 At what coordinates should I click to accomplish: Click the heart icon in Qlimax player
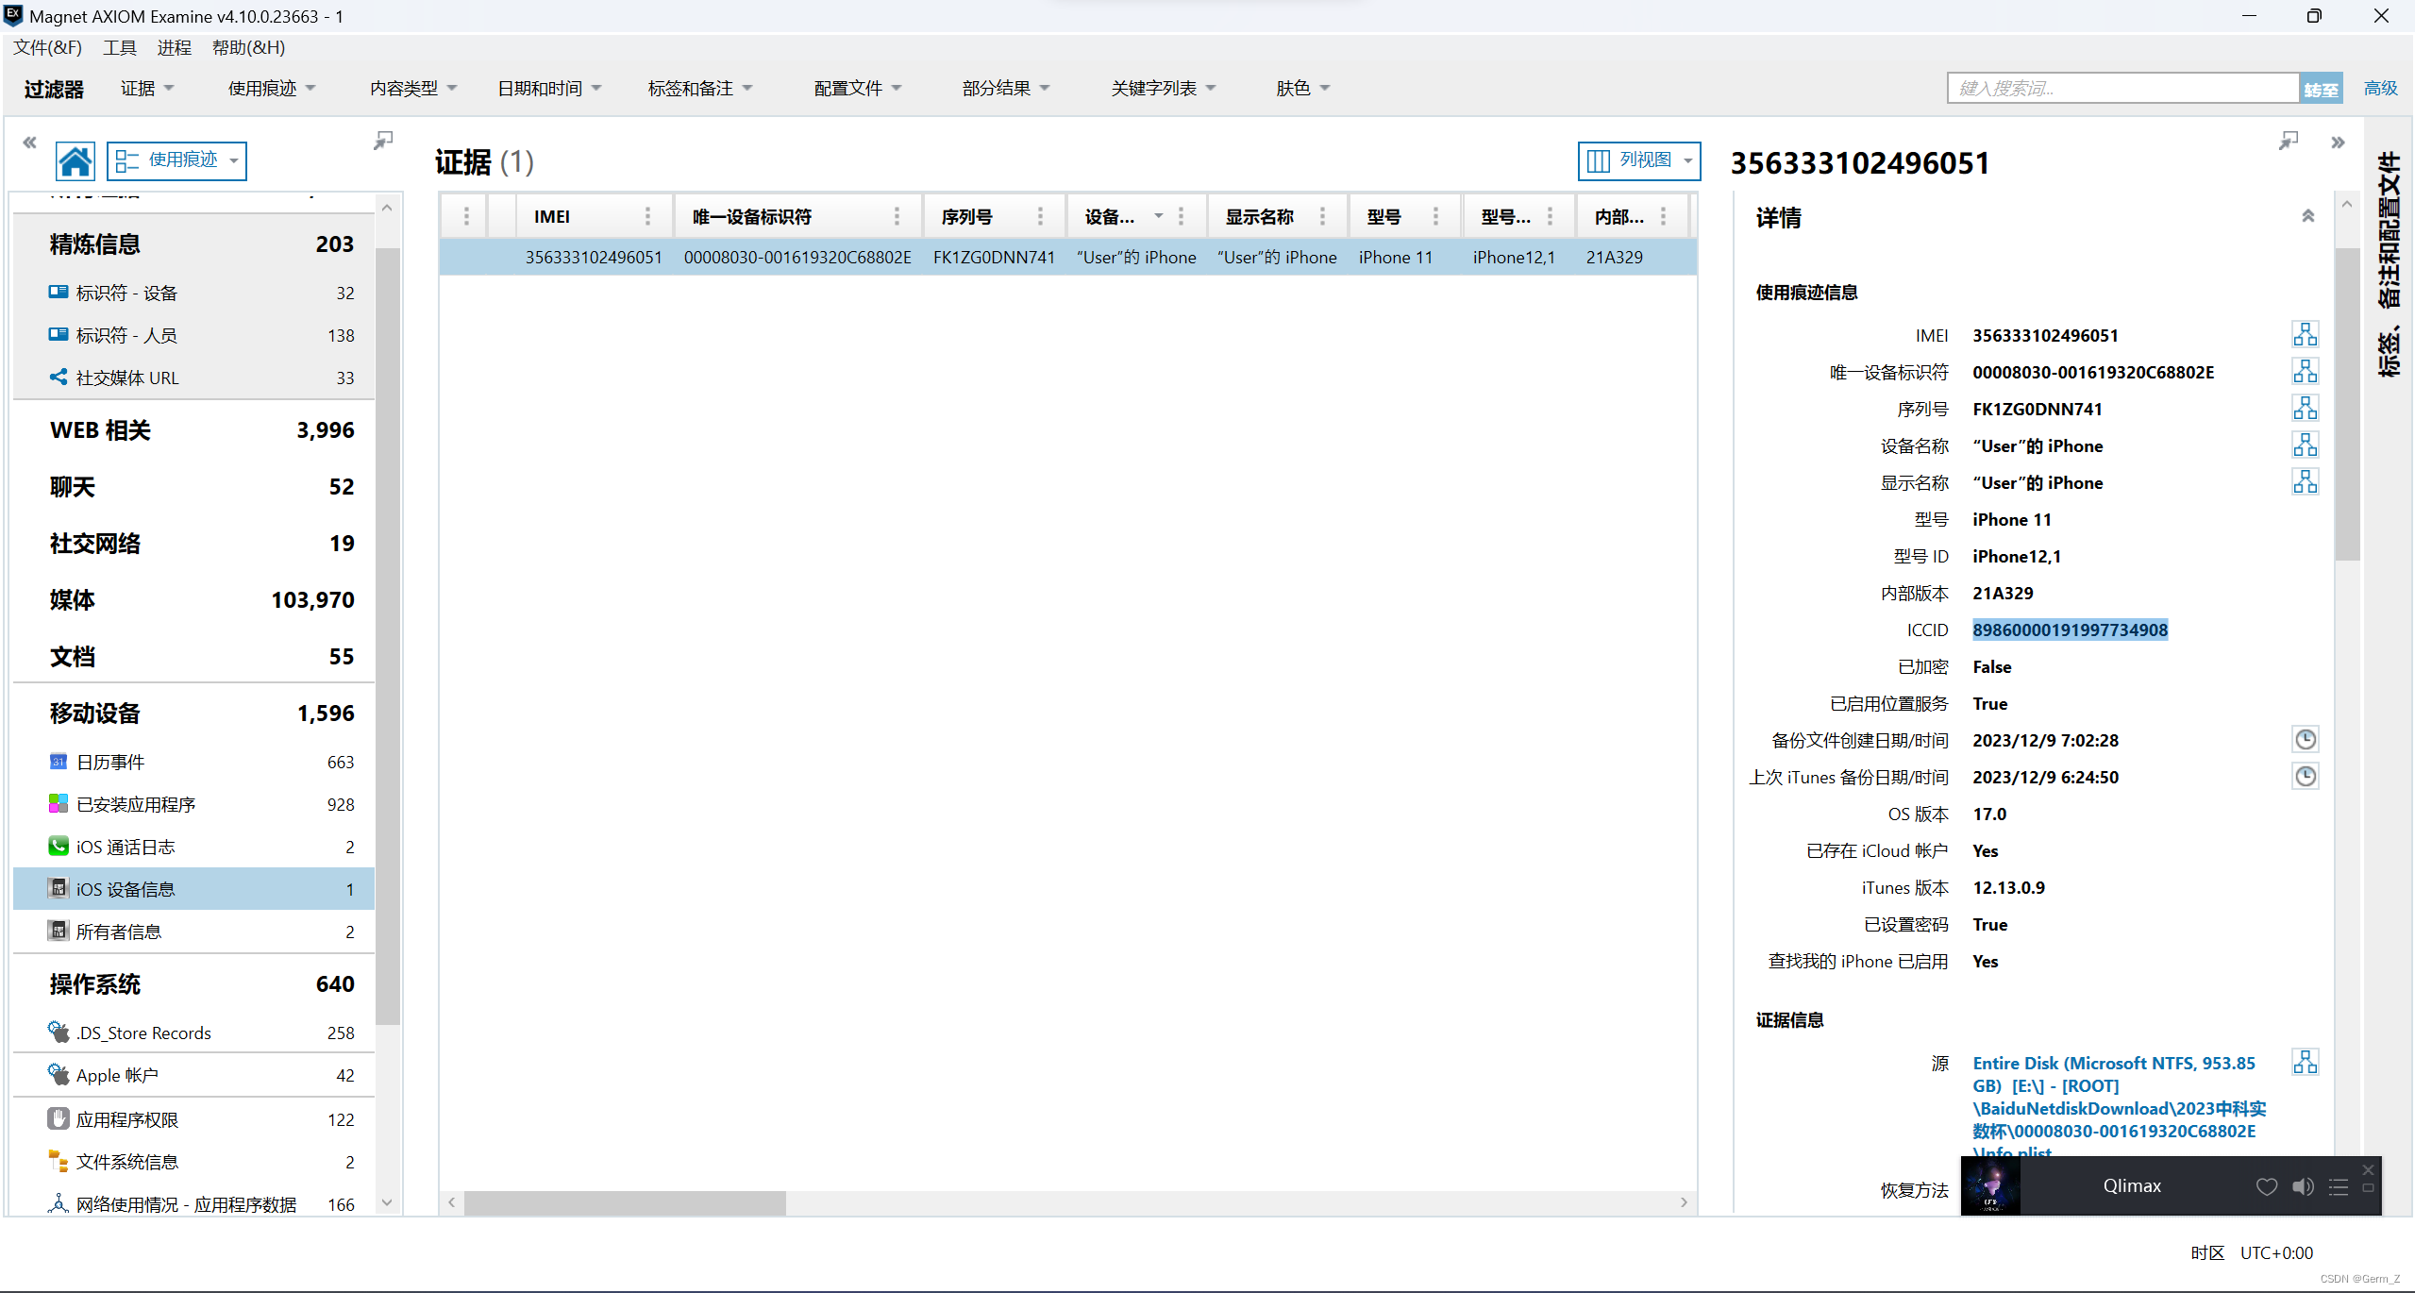point(2266,1186)
